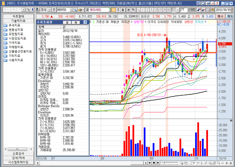Click the R button in 수치조회창
This screenshot has height=167, width=235.
tap(76, 22)
